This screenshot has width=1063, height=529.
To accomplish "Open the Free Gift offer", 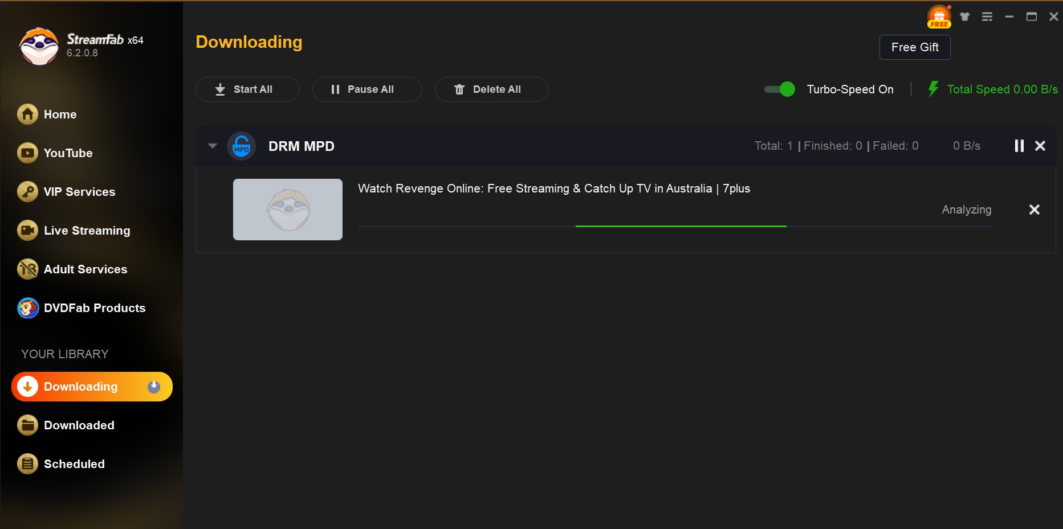I will point(915,47).
